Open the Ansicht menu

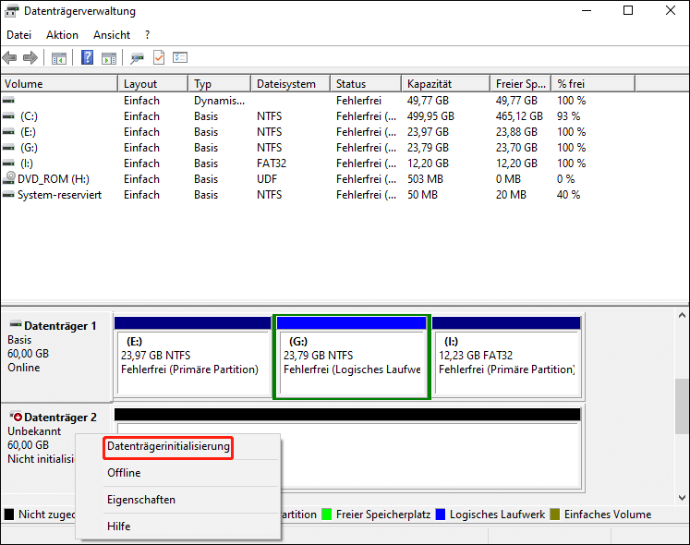[112, 35]
